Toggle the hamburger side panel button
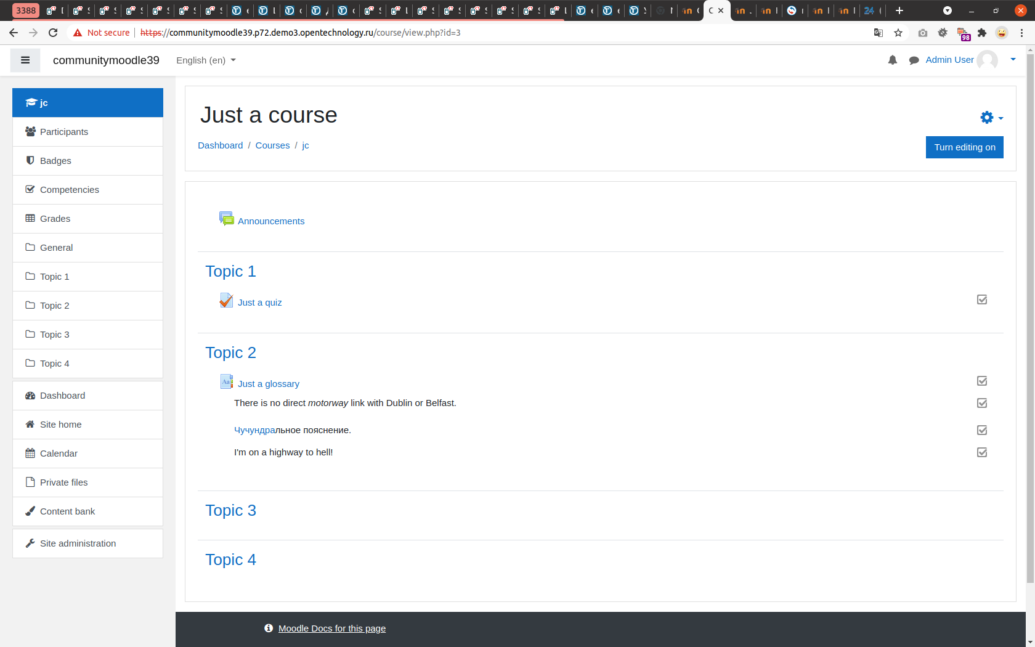Image resolution: width=1035 pixels, height=647 pixels. coord(25,60)
